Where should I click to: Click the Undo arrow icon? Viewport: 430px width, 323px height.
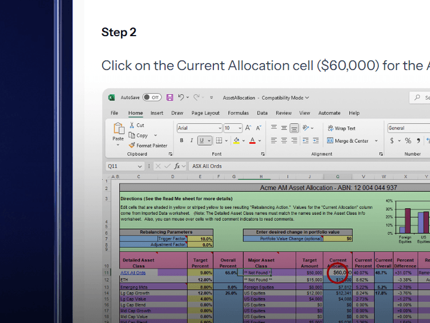click(181, 98)
